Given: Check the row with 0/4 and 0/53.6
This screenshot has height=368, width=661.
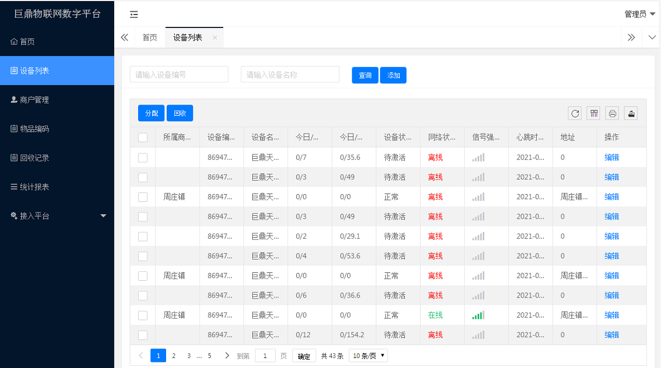Looking at the screenshot, I should point(143,256).
